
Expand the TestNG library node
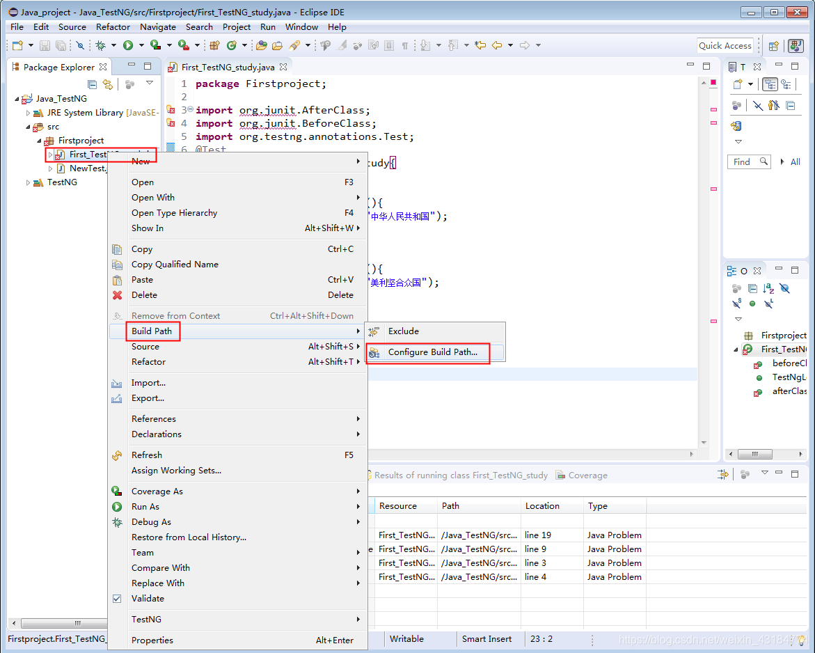point(28,182)
